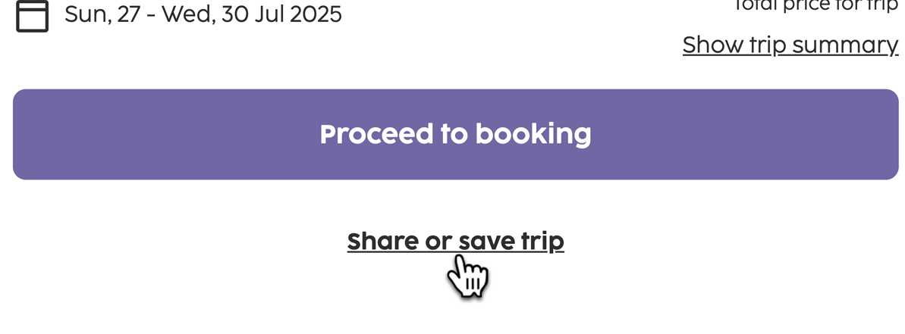Click the Proceed to booking button

456,134
